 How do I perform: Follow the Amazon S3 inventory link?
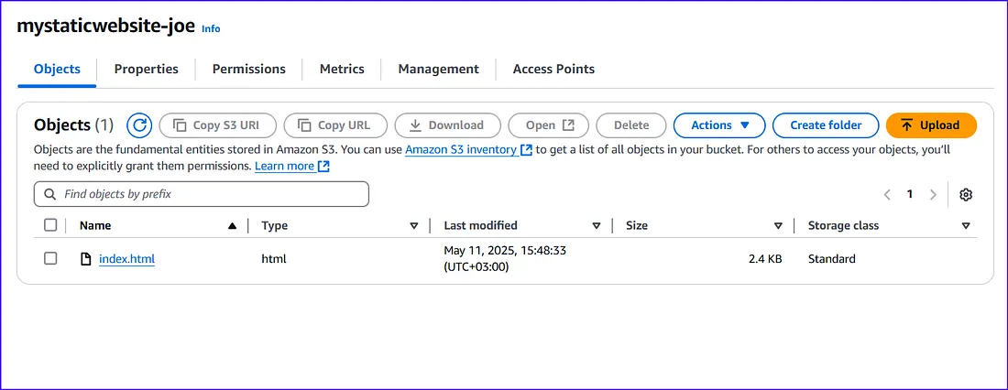pos(468,150)
